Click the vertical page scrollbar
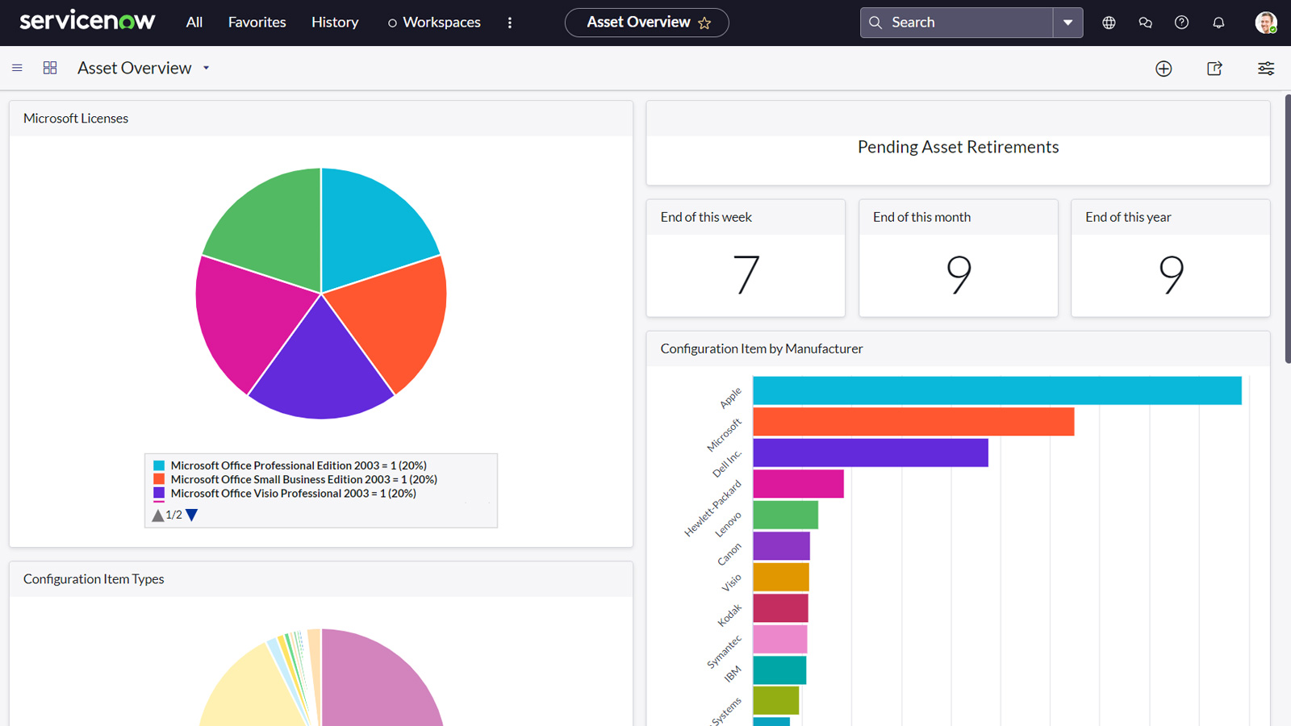This screenshot has width=1291, height=726. [1287, 230]
